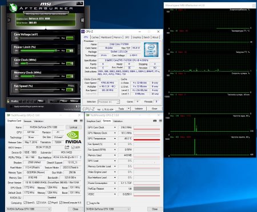Click the Memory Clock value box
This screenshot has height=212, width=257.
click(70, 76)
